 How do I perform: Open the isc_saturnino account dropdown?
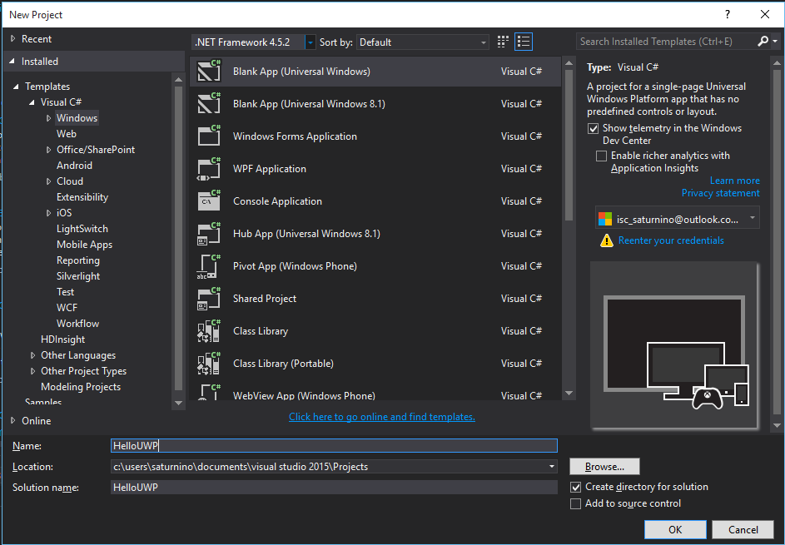pyautogui.click(x=753, y=218)
